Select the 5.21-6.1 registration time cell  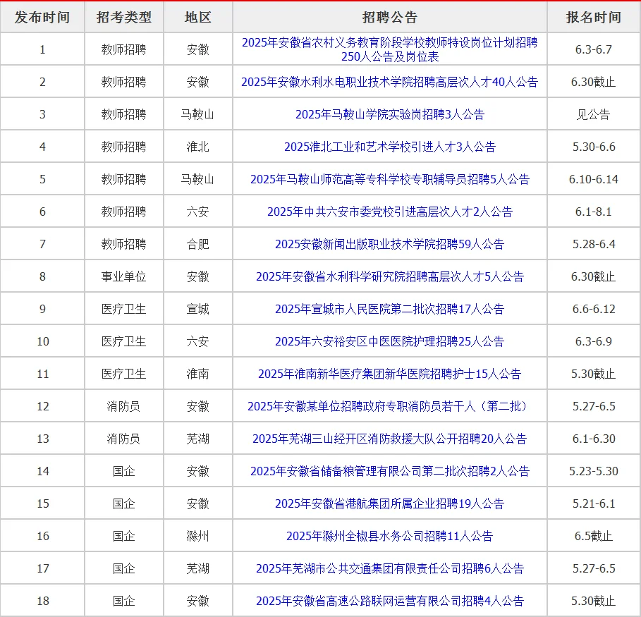[594, 503]
